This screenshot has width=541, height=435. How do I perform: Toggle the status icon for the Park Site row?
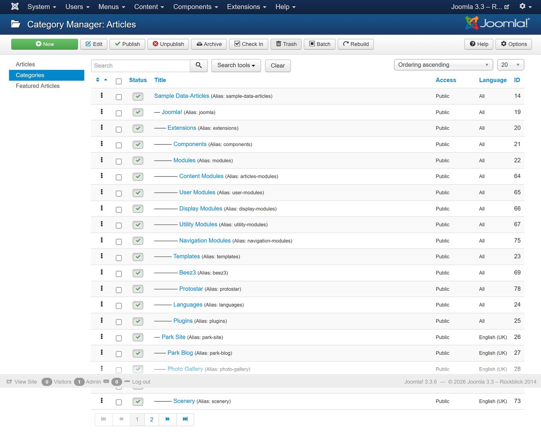pyautogui.click(x=138, y=337)
